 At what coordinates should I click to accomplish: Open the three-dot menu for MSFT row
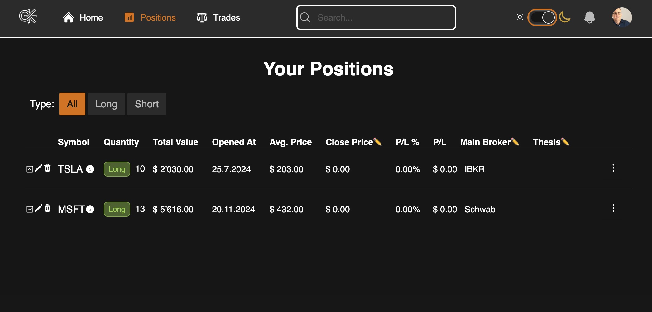(613, 209)
